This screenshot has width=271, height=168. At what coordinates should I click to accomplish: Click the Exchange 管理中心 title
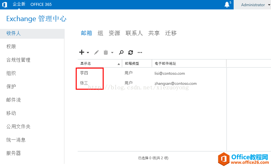click(36, 19)
